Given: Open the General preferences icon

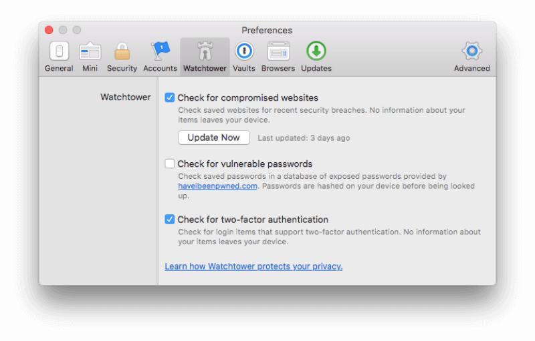Looking at the screenshot, I should (x=59, y=51).
